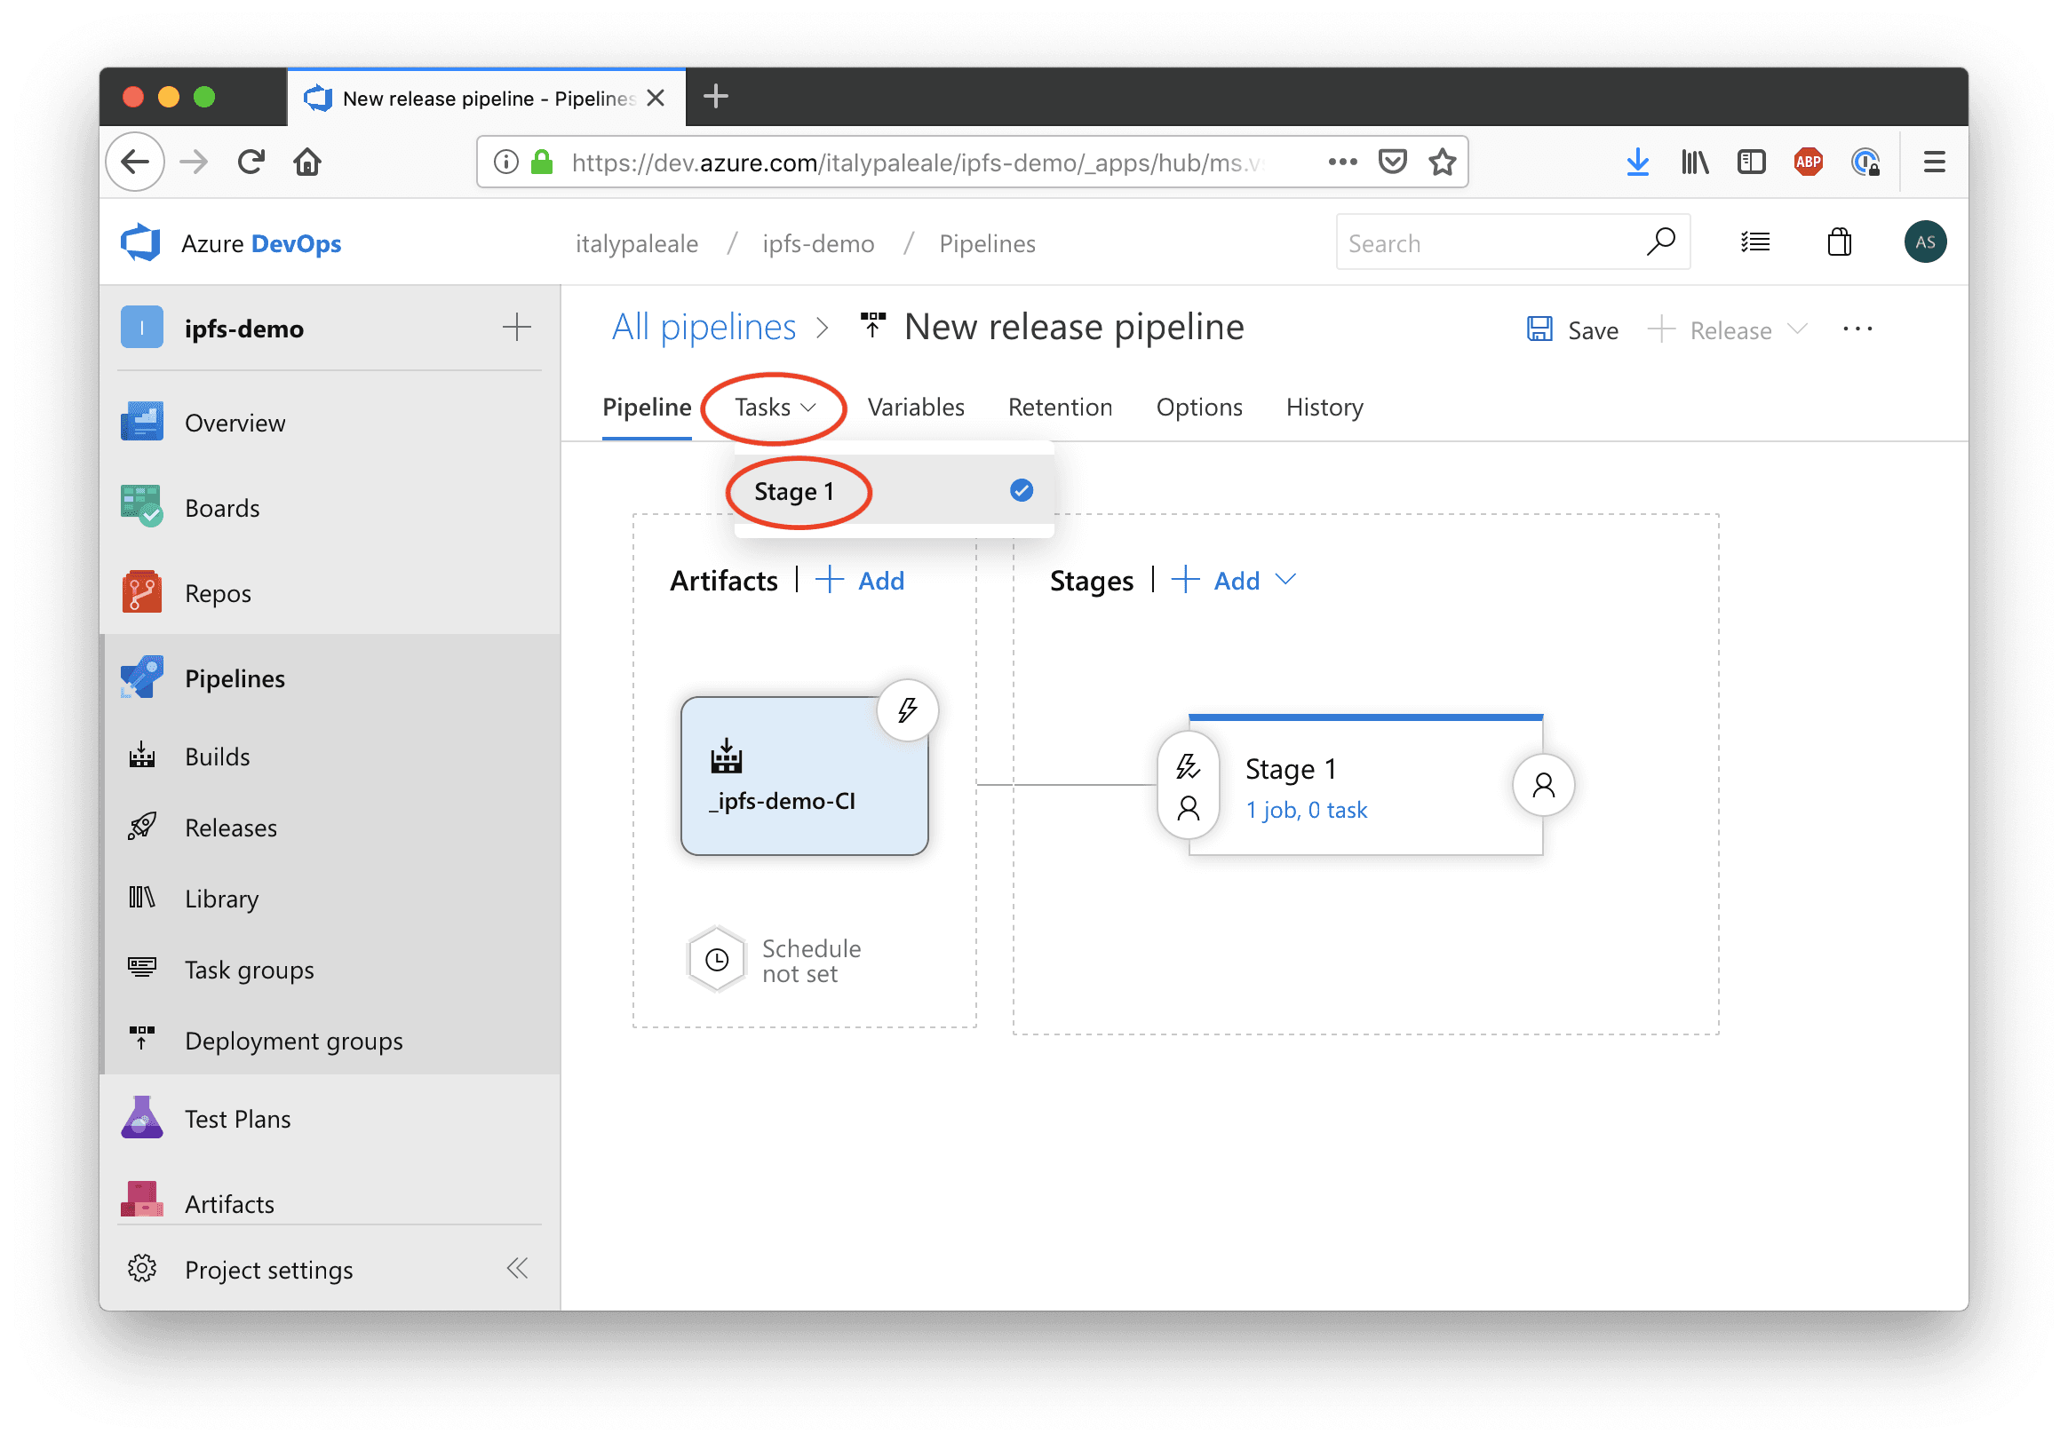Screen dimensions: 2068x1442
Task: Collapse the sidebar with double chevron
Action: [518, 1268]
